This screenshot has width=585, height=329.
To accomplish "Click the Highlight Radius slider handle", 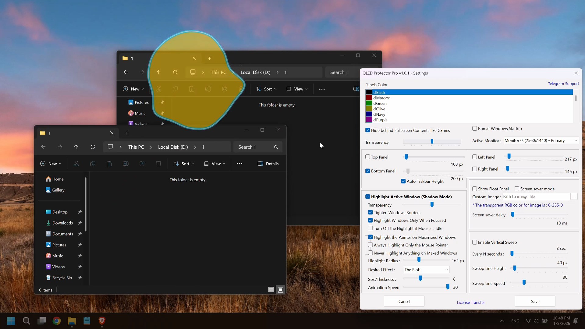I will 419,260.
